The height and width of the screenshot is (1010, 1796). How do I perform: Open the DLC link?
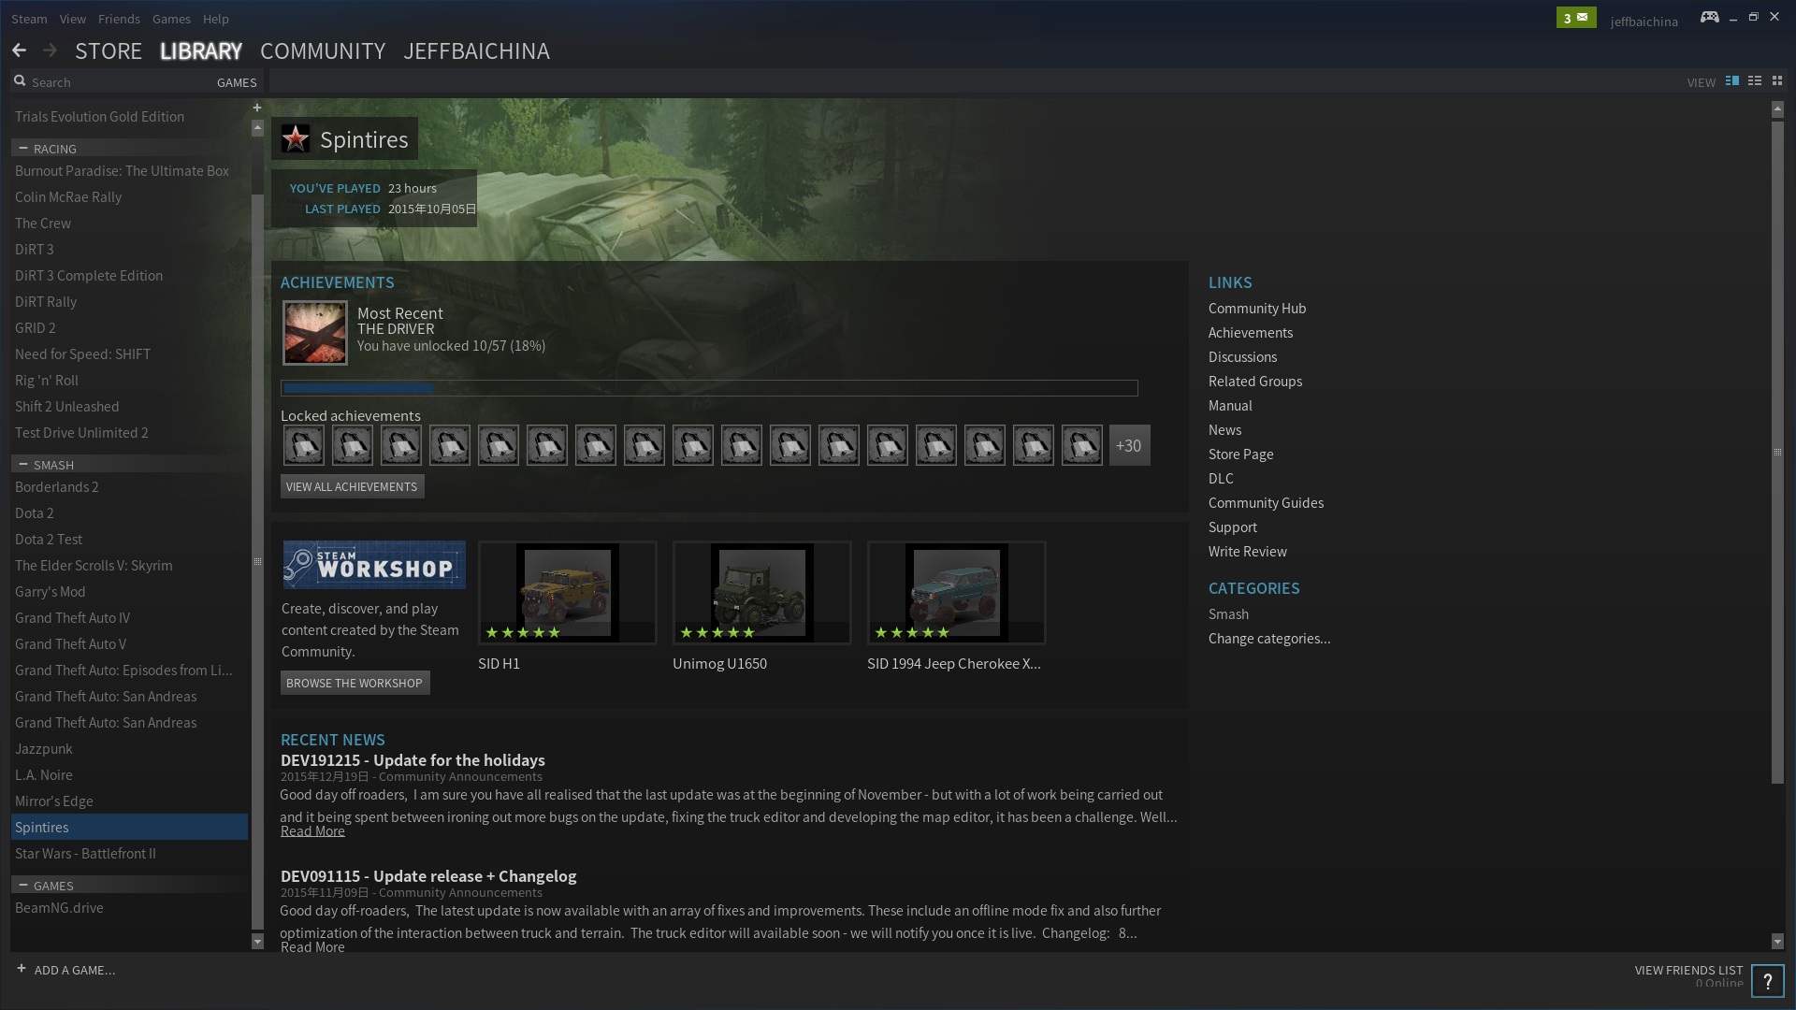pyautogui.click(x=1221, y=478)
